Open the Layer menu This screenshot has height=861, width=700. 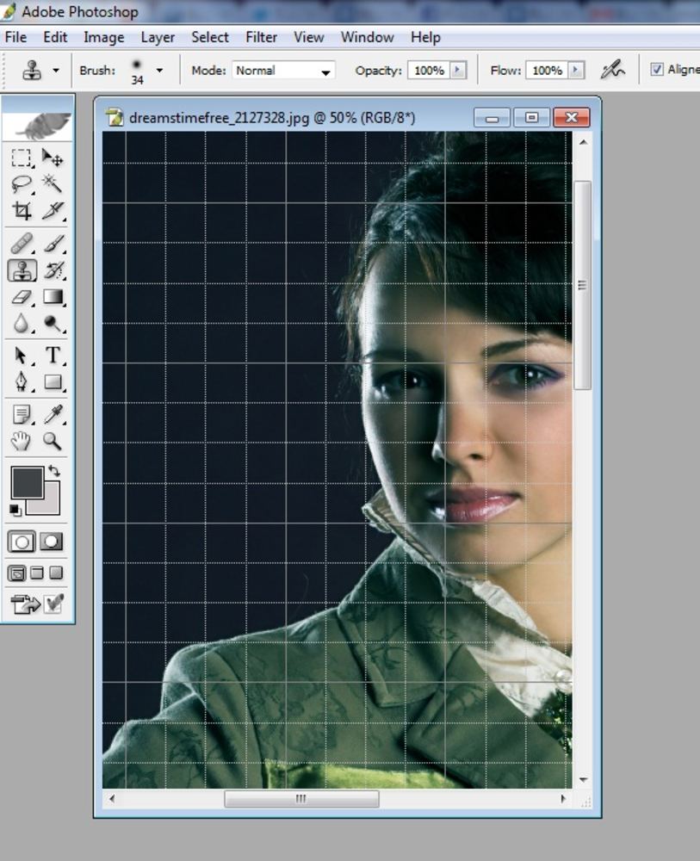coord(158,37)
